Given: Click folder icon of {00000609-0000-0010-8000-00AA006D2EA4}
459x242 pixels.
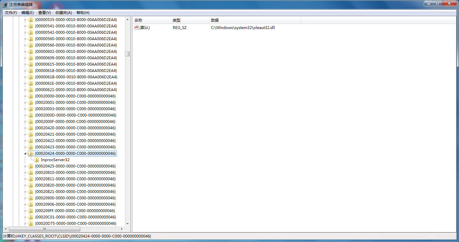Looking at the screenshot, I should tap(31, 58).
